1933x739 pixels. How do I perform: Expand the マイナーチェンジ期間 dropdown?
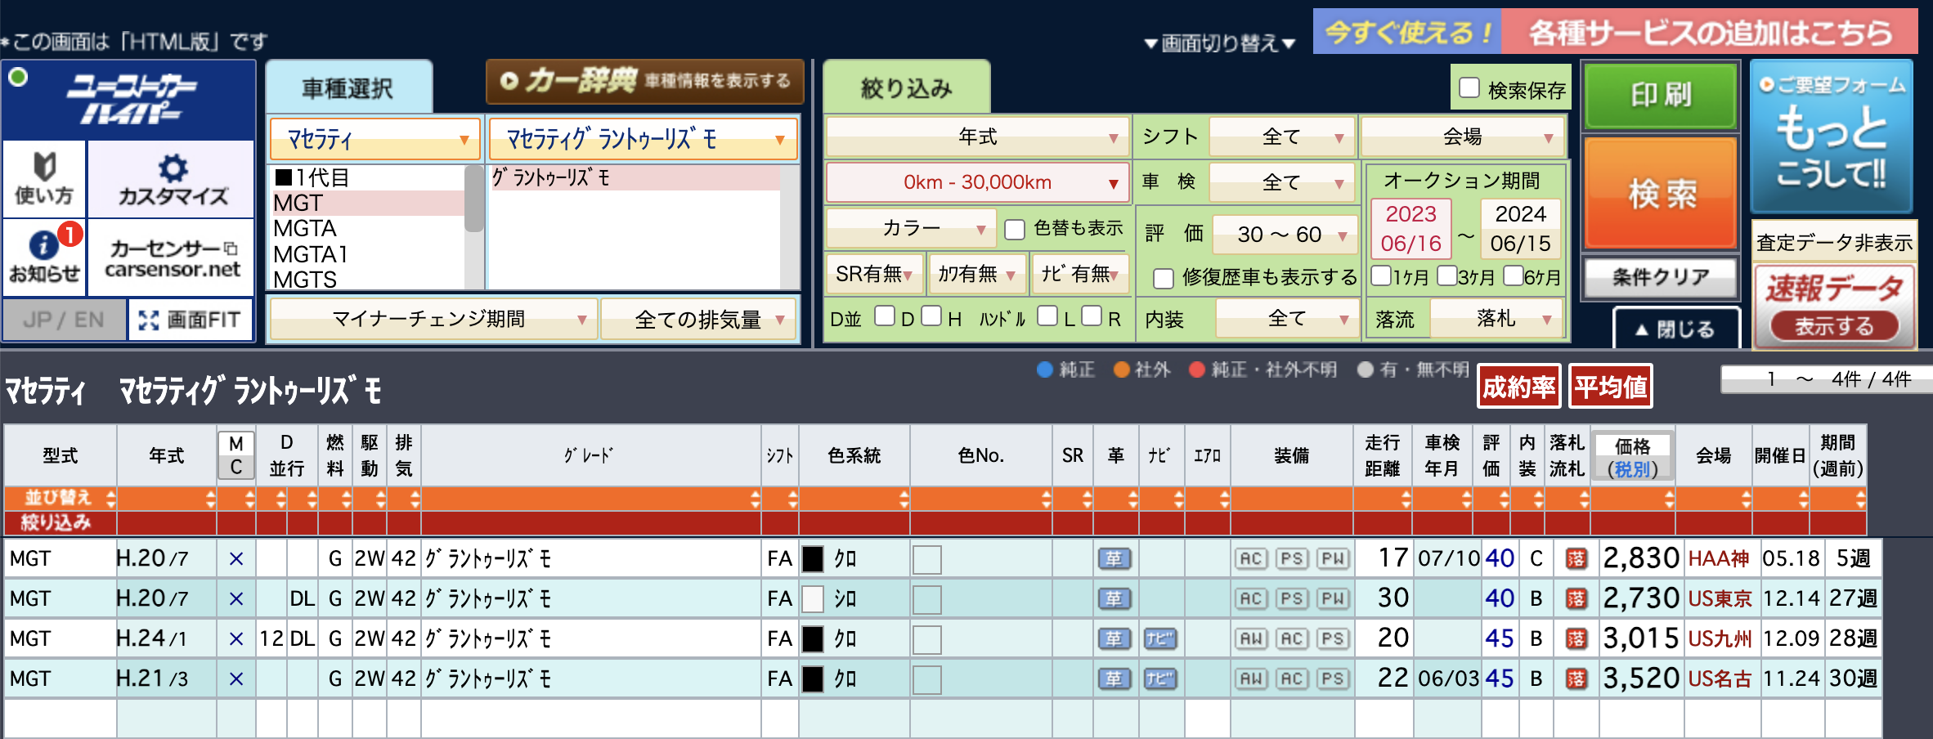(433, 319)
